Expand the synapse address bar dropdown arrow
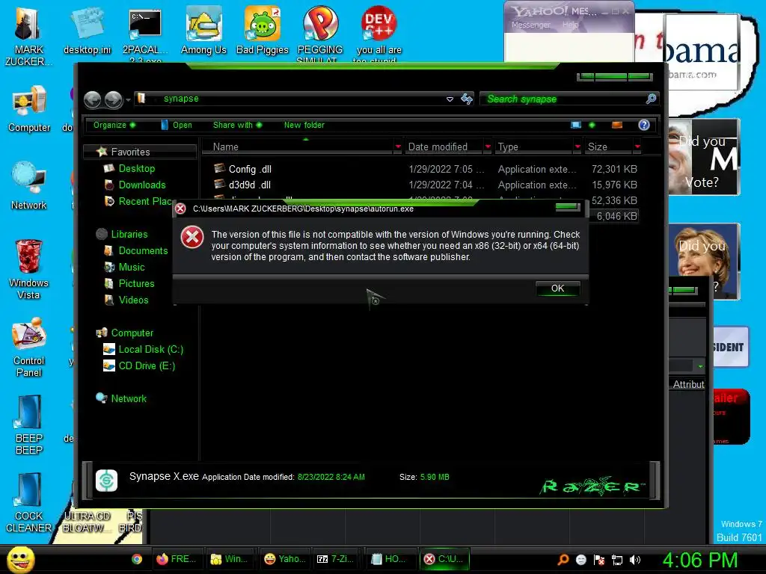 (450, 99)
